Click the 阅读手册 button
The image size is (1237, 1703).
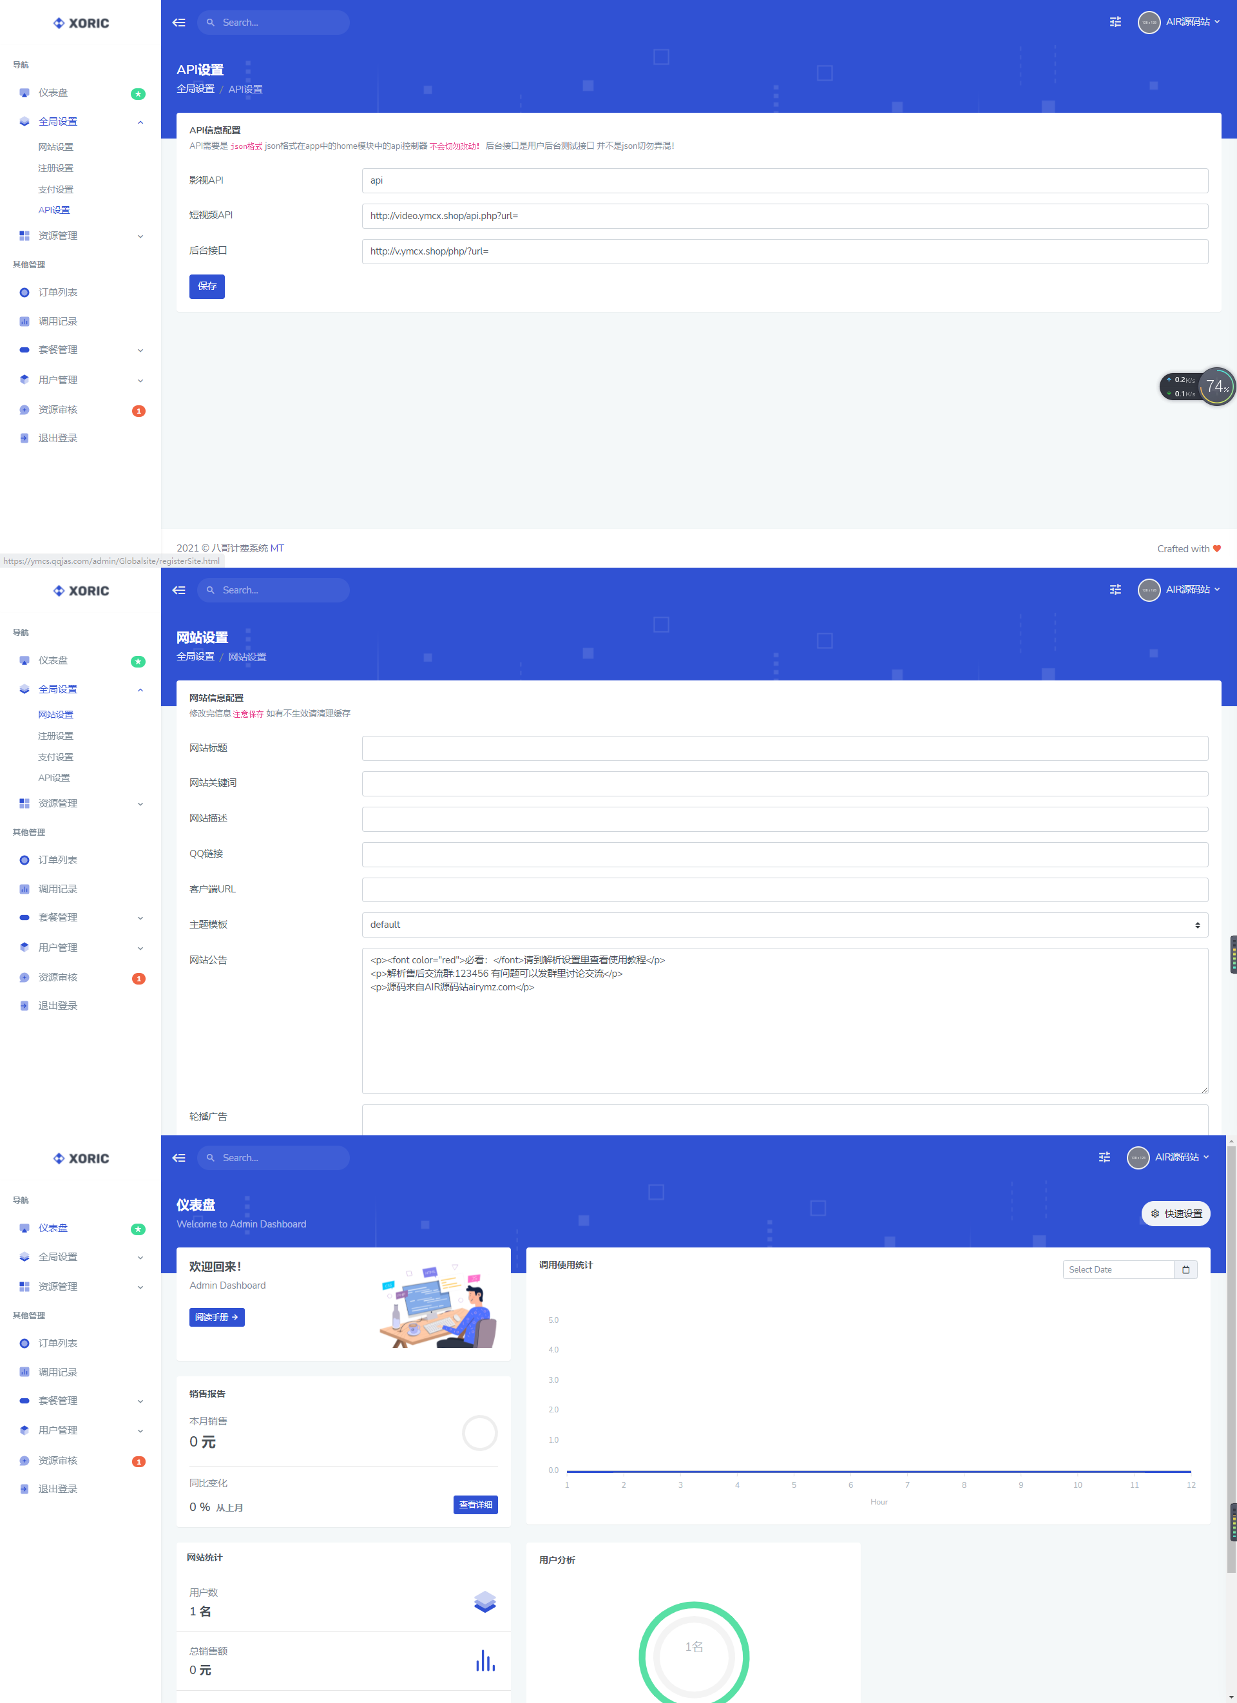pos(217,1317)
